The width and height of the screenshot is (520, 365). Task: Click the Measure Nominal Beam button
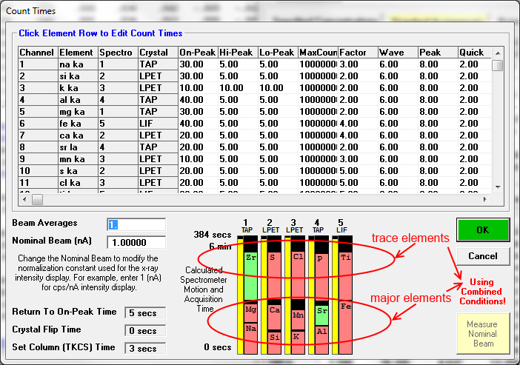click(482, 333)
